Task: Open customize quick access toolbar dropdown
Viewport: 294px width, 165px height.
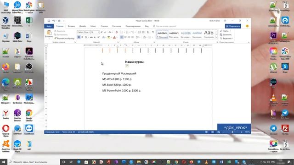Action: 64,21
